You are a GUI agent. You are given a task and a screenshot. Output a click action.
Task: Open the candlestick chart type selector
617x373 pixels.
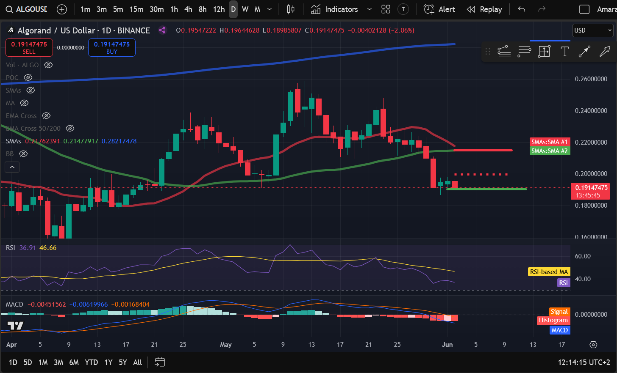point(291,9)
